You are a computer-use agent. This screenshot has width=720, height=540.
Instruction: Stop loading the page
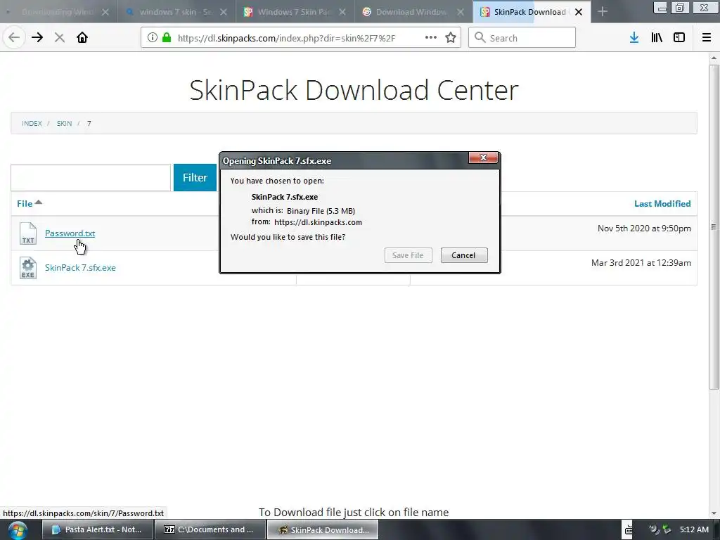[x=59, y=38]
